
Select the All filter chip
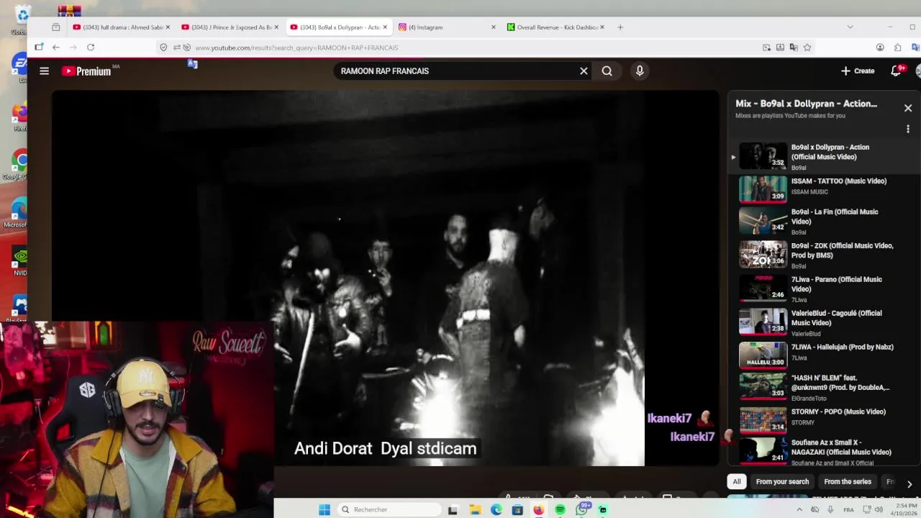[737, 482]
